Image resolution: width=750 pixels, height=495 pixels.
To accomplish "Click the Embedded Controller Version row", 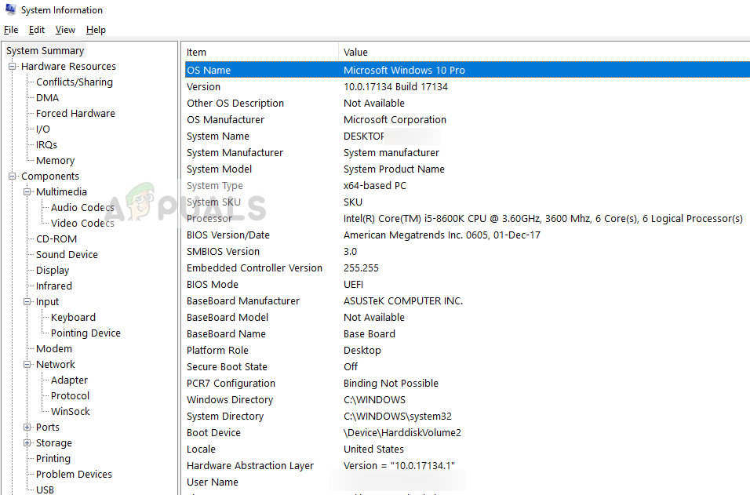I will (468, 268).
